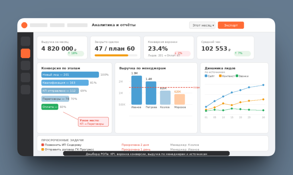Viewport: 293px width, 175px height.
Task: Click the ПРОСРОЧЕННЫЕ ЗАДАЧИ section heading
Action: 62,140
